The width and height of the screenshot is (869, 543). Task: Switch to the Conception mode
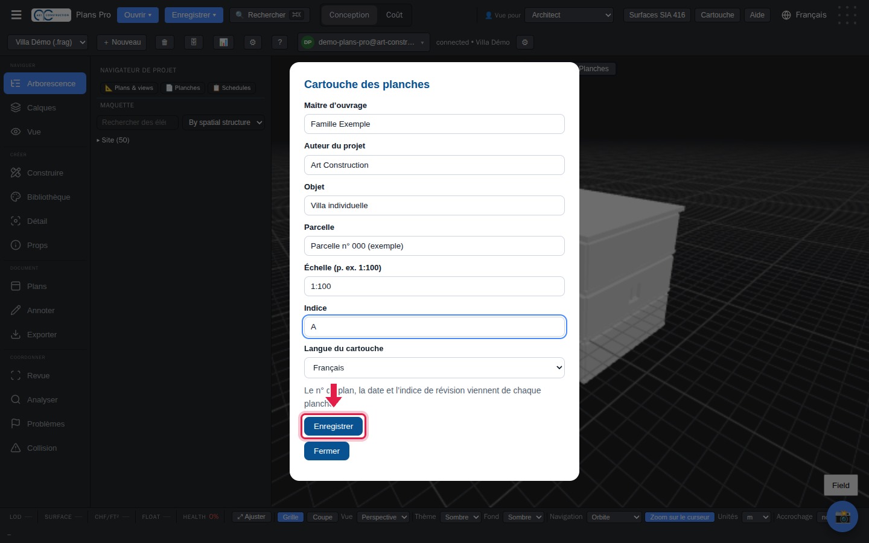(x=349, y=15)
